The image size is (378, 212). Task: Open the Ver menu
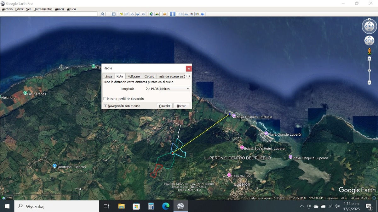click(x=28, y=9)
